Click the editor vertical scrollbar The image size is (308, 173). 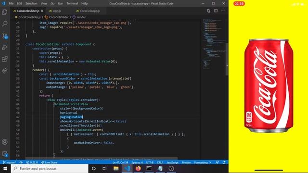point(227,59)
